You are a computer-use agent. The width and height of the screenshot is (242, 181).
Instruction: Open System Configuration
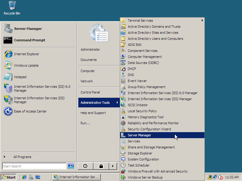pos(162,159)
